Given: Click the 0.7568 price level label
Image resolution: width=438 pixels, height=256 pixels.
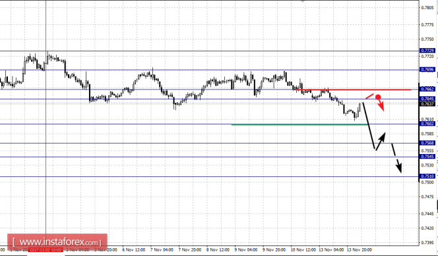Looking at the screenshot, I should [427, 143].
